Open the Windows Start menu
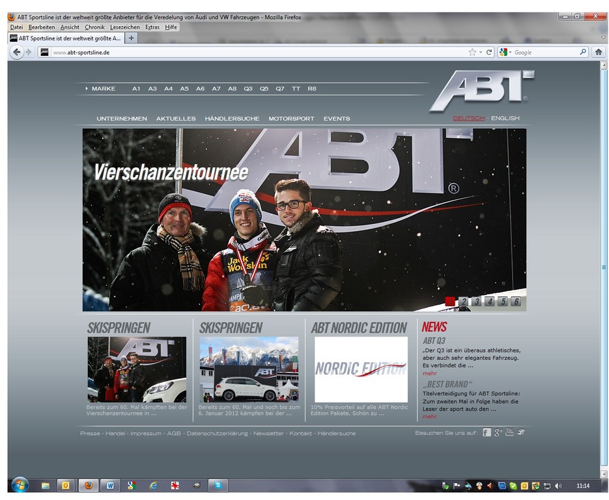Screen dimensions: 609x500 coord(20,485)
